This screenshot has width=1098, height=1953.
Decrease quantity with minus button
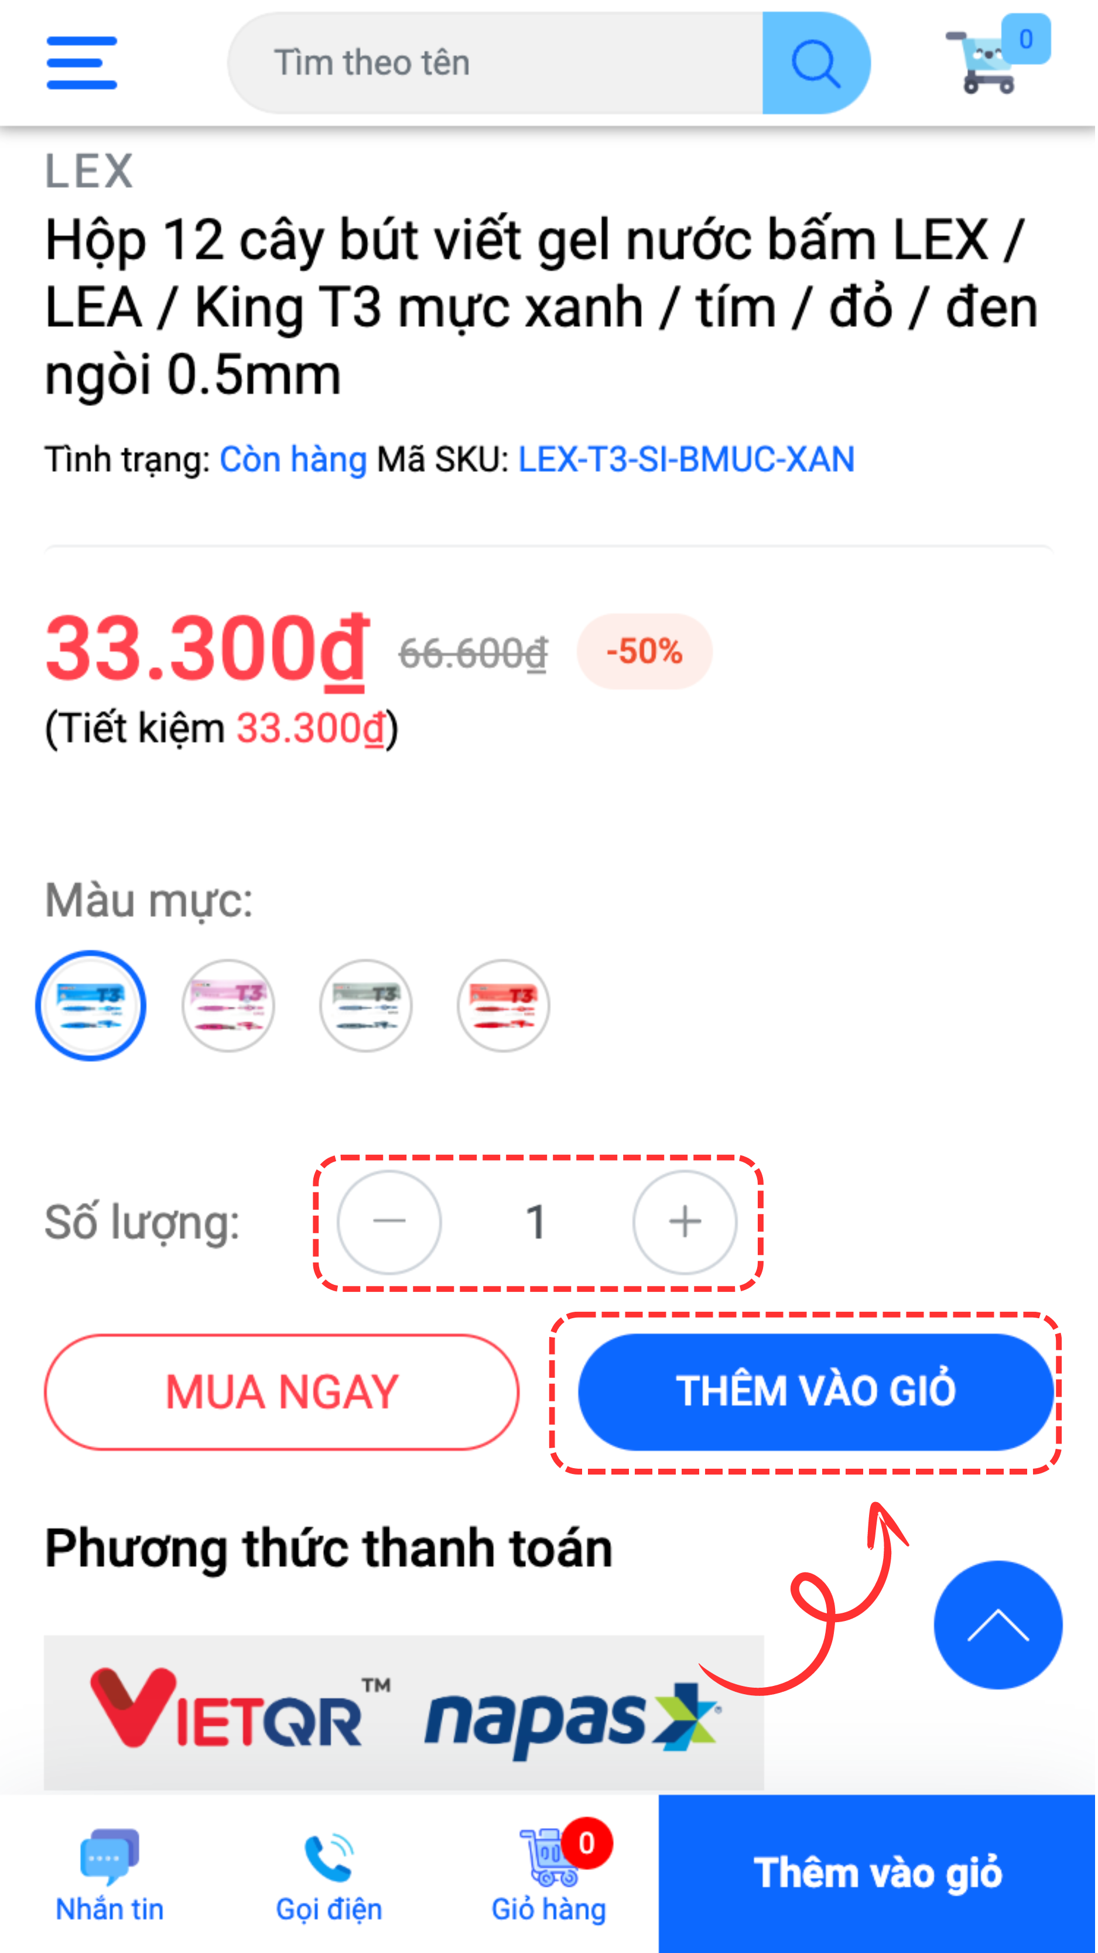pos(390,1222)
